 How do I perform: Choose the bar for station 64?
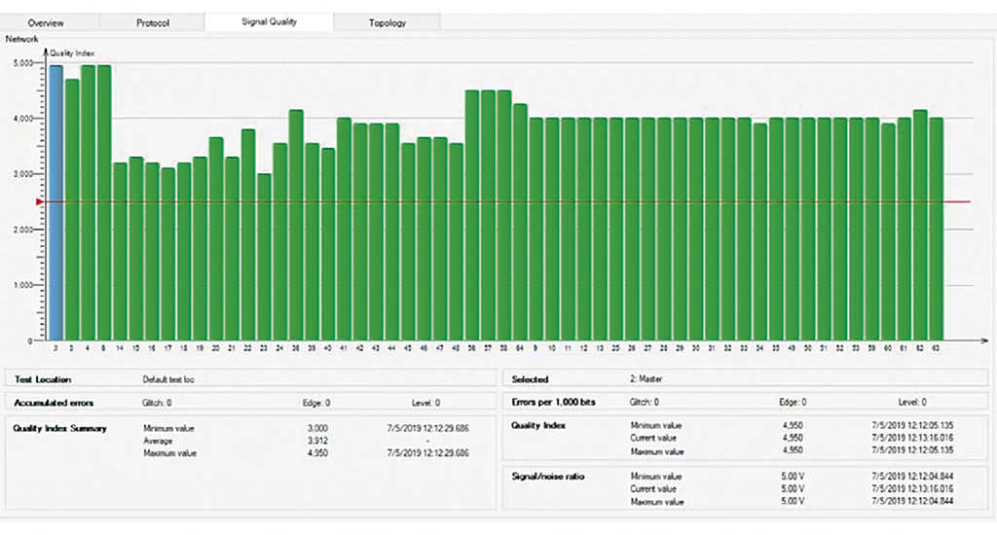pyautogui.click(x=520, y=223)
